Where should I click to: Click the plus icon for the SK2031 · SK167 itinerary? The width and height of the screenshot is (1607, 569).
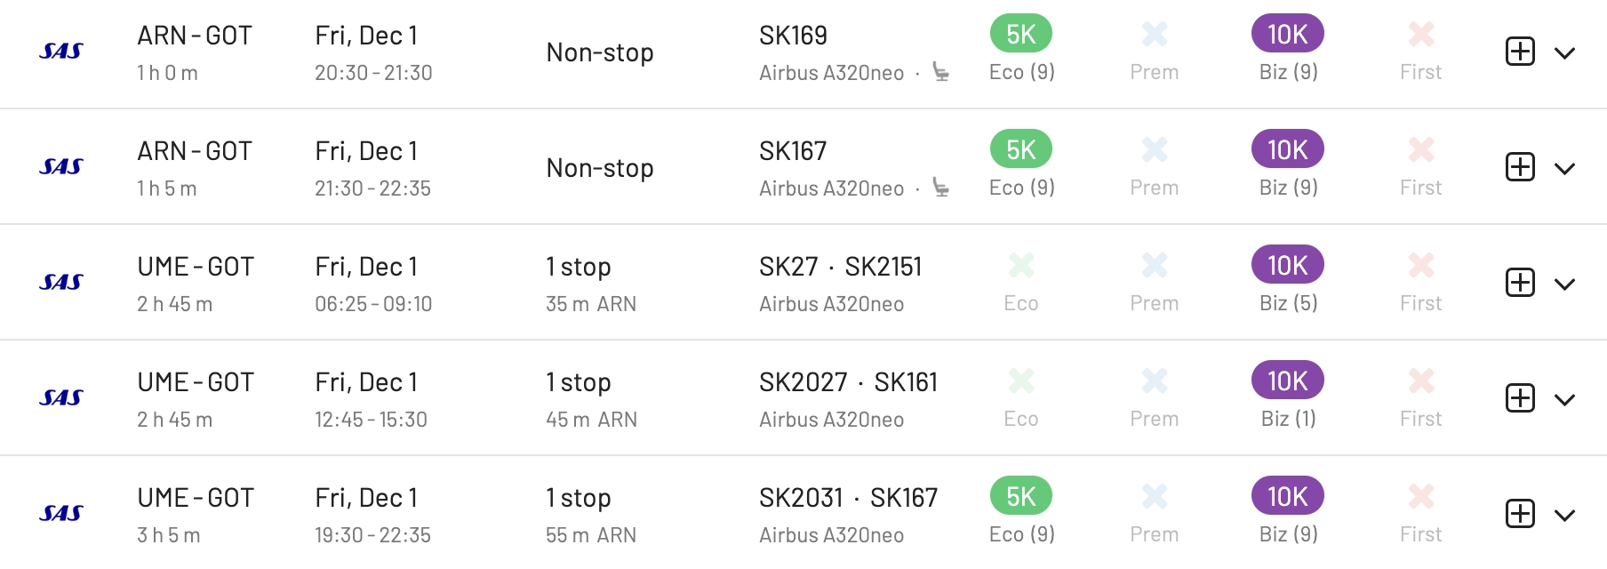(x=1520, y=514)
